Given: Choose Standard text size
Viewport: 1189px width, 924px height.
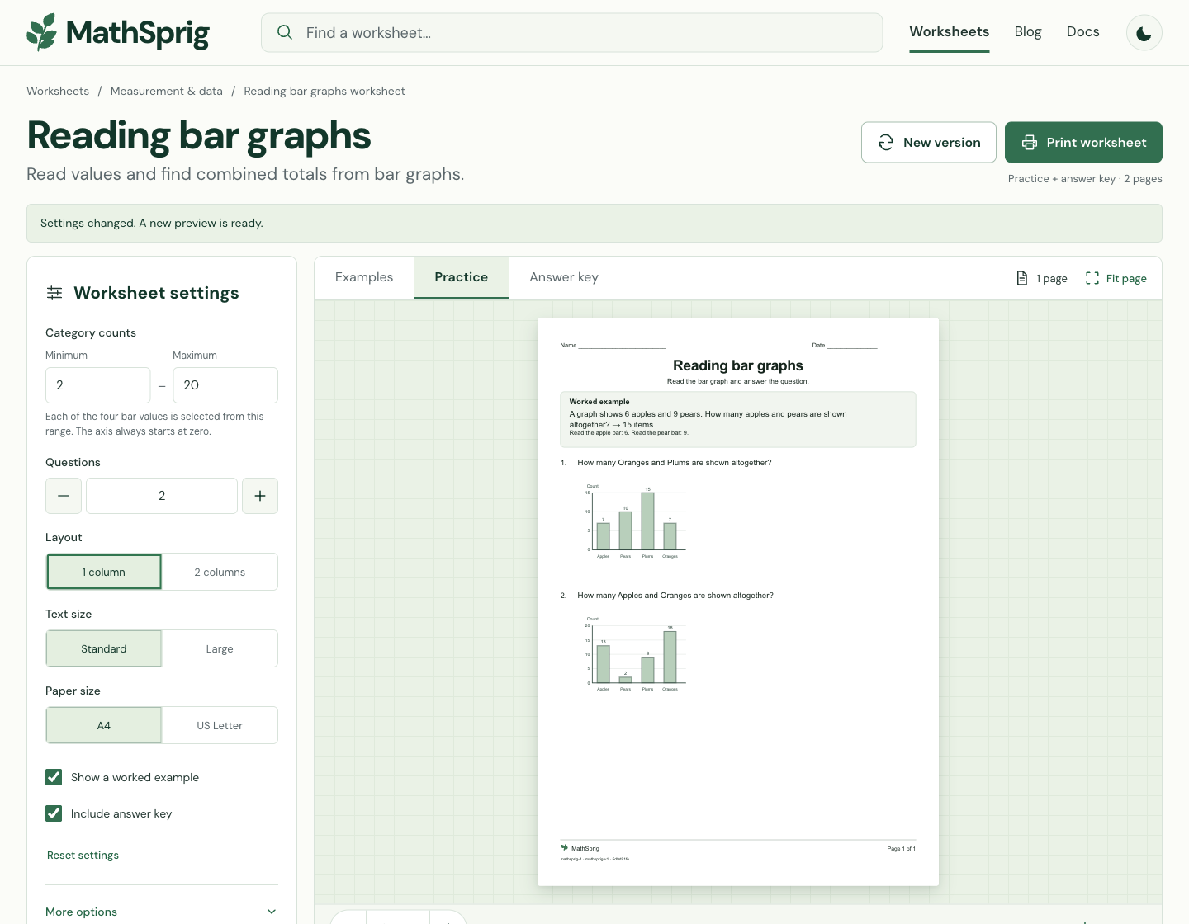Looking at the screenshot, I should 104,648.
